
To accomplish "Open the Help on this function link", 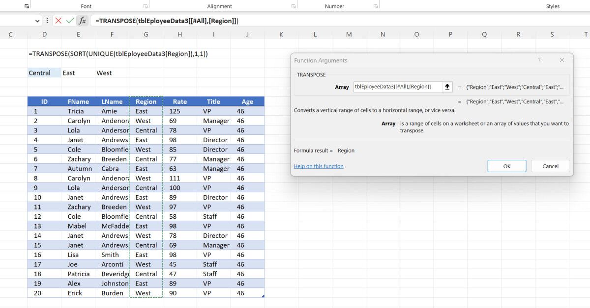I will coord(318,166).
